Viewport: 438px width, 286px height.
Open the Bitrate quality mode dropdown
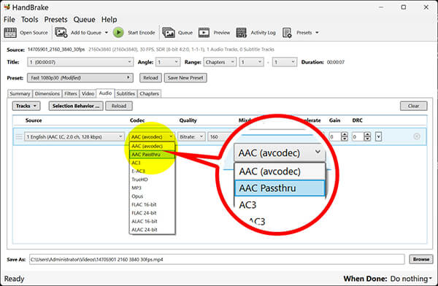click(191, 137)
